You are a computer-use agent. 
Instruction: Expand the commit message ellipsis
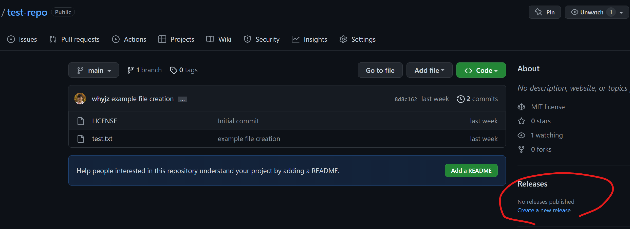click(182, 100)
